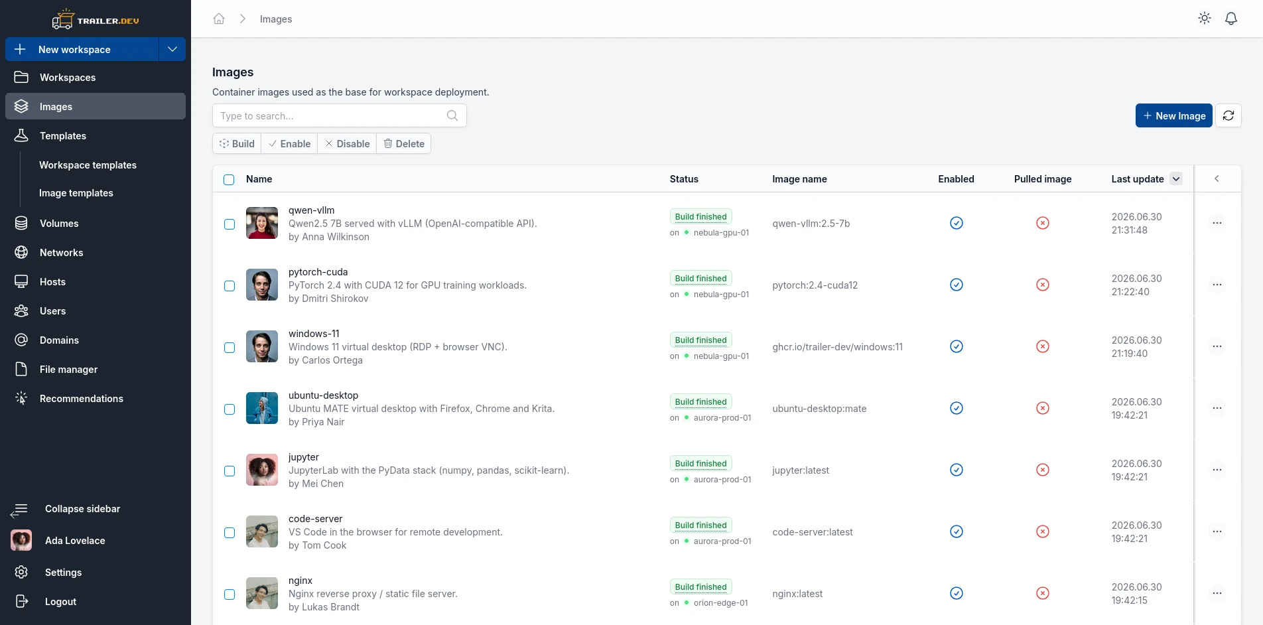Refresh the images list
Screen dimensions: 1263x625
1229,115
